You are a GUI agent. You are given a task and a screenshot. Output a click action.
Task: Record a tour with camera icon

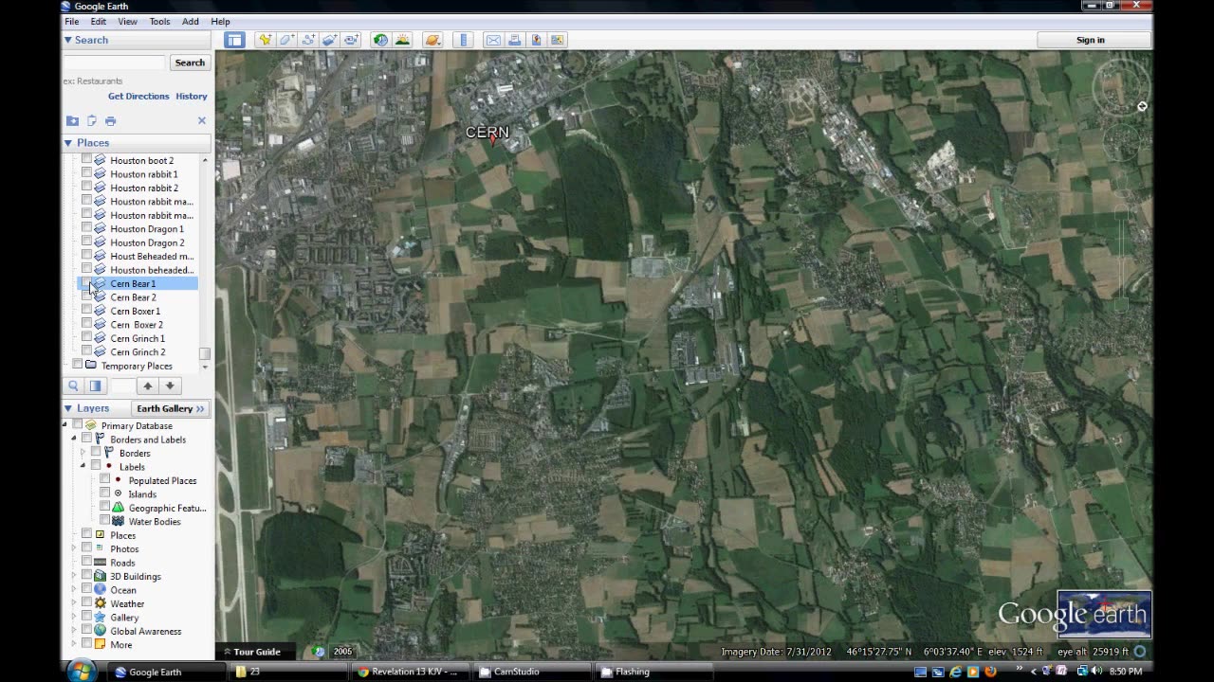(x=351, y=40)
